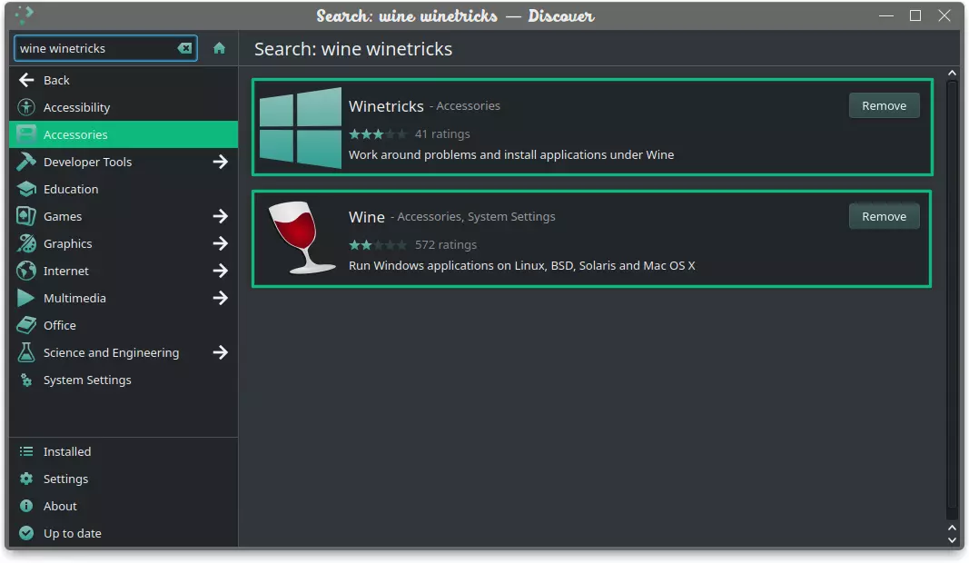This screenshot has width=969, height=563.
Task: Click the Office category icon
Action: [x=26, y=324]
